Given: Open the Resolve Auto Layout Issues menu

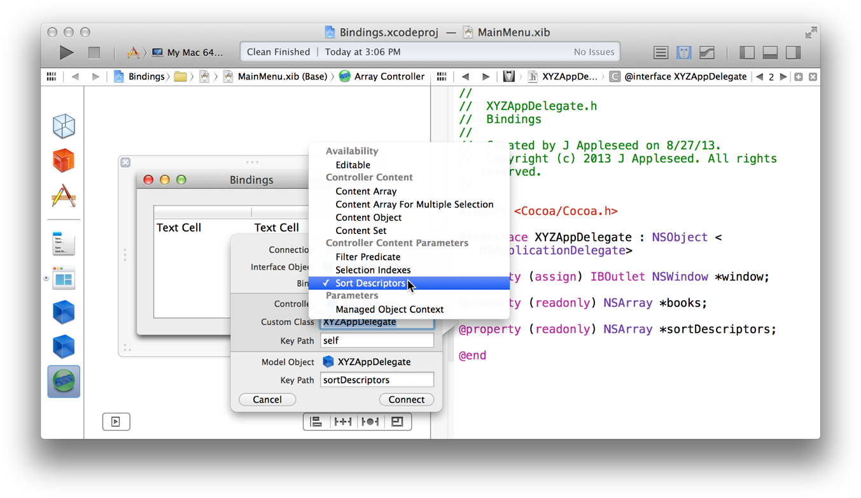Looking at the screenshot, I should point(370,422).
